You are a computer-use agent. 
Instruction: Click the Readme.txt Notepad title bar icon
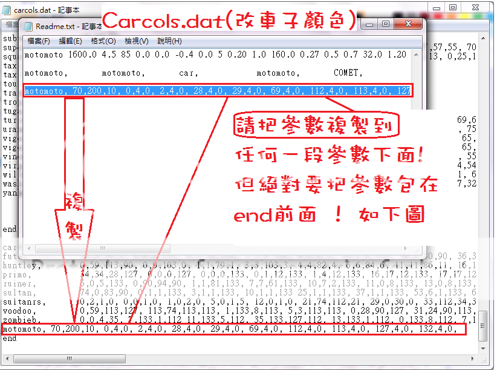[x=28, y=26]
